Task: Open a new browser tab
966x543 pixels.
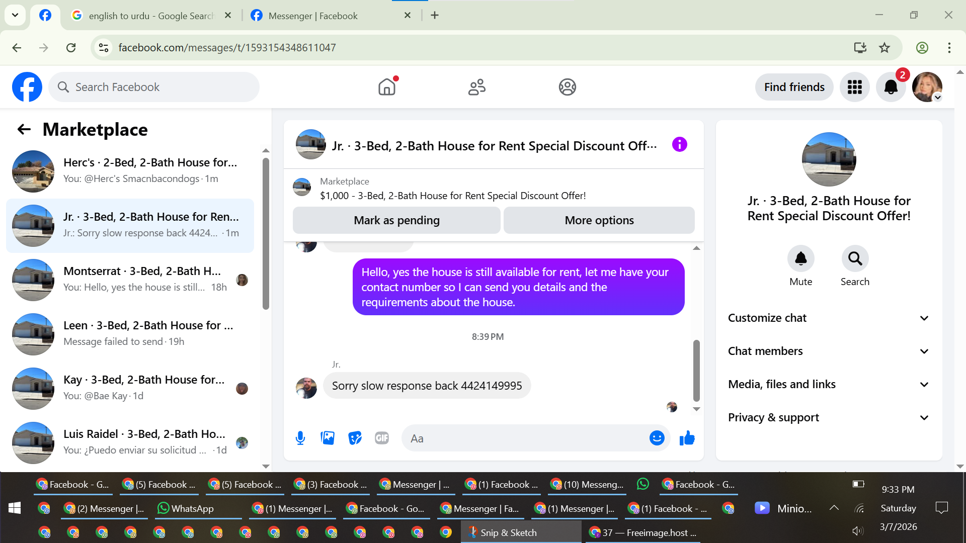Action: (x=435, y=16)
